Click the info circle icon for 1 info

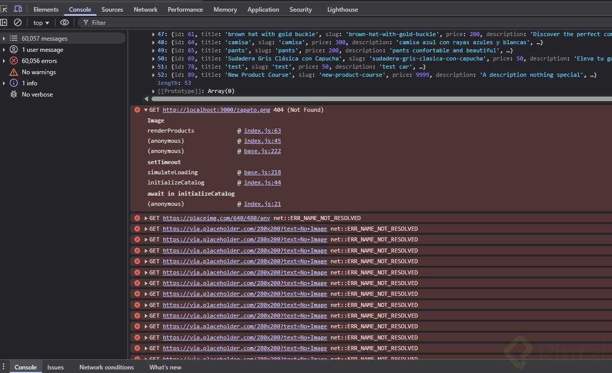click(14, 83)
